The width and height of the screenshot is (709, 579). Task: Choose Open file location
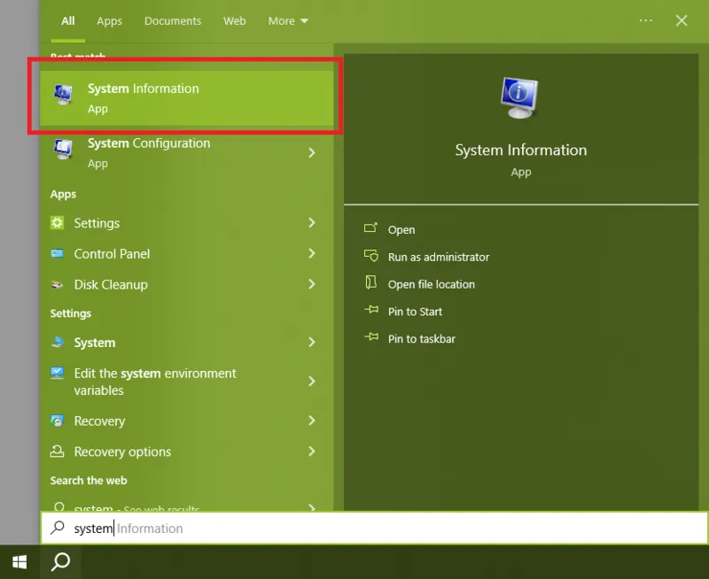click(432, 284)
